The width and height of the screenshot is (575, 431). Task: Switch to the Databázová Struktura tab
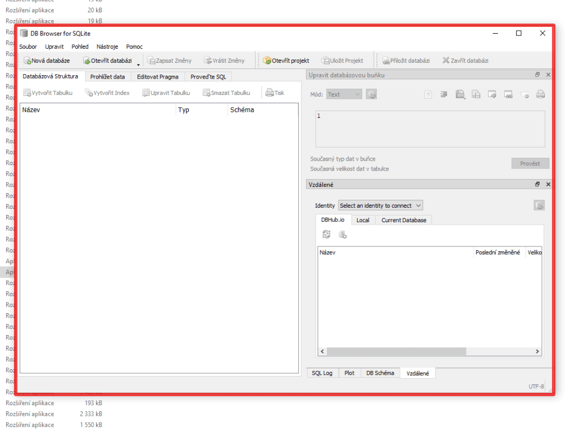click(51, 76)
